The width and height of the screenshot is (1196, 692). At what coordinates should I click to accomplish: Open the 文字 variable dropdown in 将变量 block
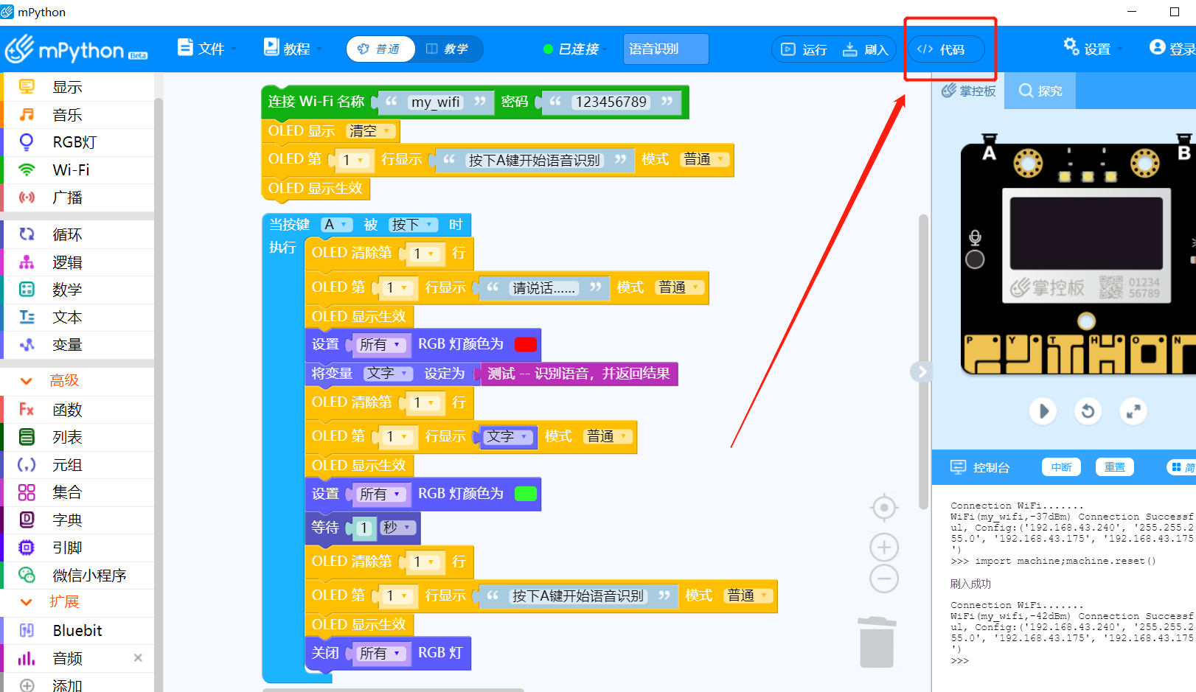pyautogui.click(x=387, y=374)
